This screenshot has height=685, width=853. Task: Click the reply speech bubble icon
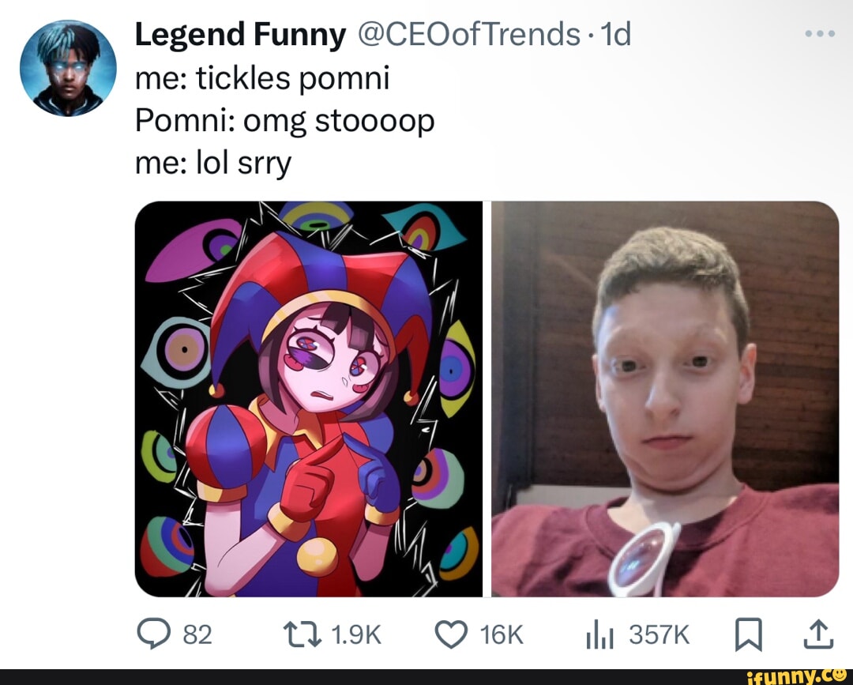[150, 634]
